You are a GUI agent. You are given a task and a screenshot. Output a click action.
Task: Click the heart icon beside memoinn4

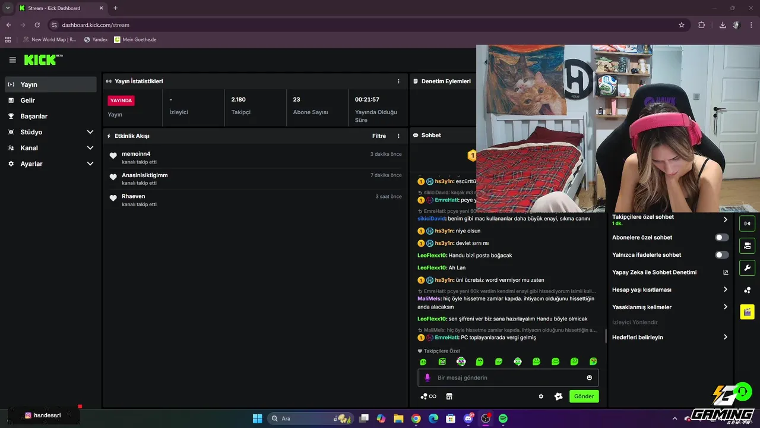point(113,156)
